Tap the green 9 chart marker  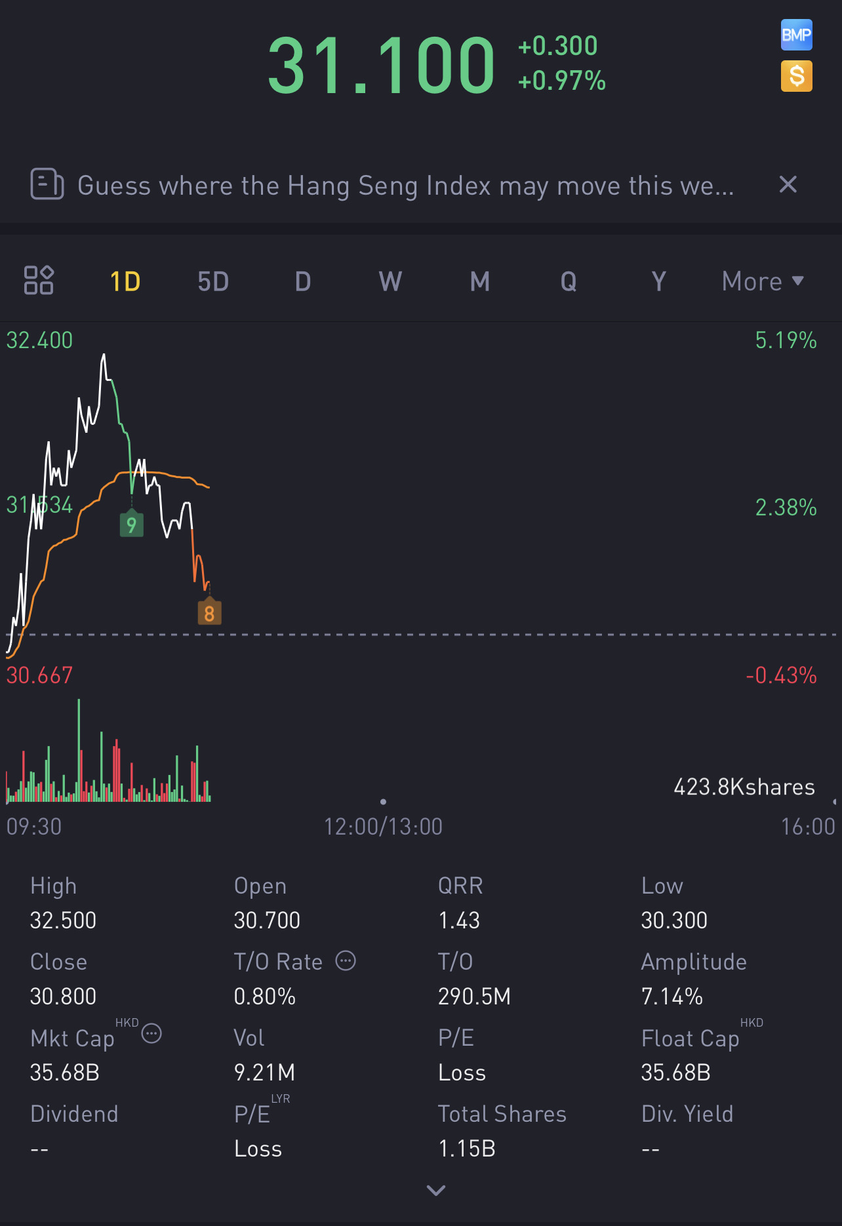coord(132,524)
